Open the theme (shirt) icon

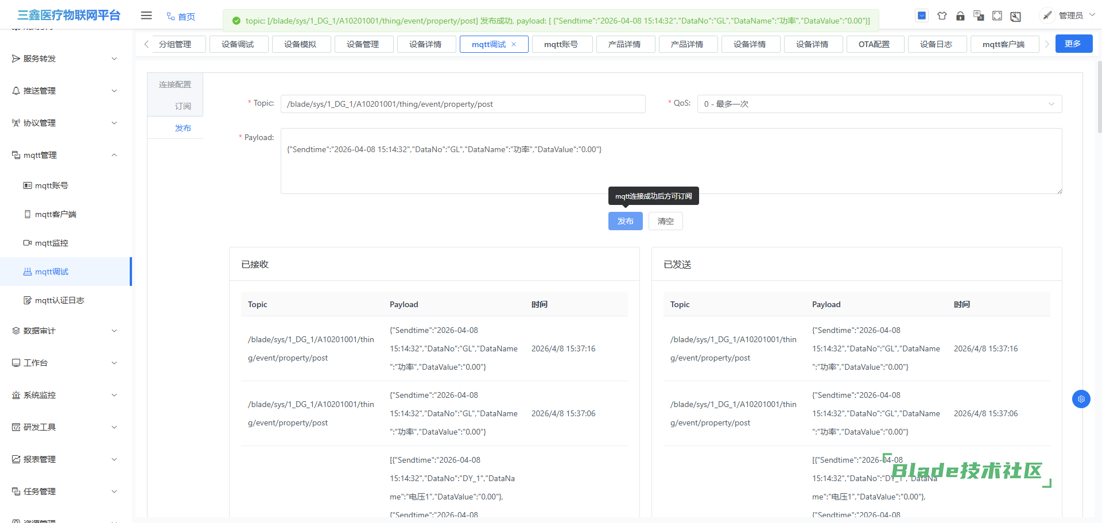942,16
